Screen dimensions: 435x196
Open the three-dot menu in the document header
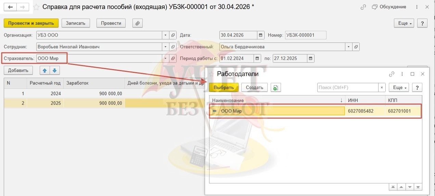(417, 7)
